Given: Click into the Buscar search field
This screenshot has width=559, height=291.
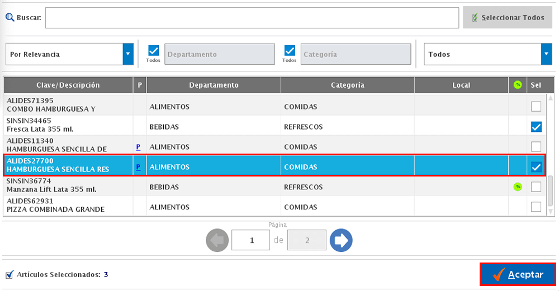Looking at the screenshot, I should pyautogui.click(x=252, y=18).
